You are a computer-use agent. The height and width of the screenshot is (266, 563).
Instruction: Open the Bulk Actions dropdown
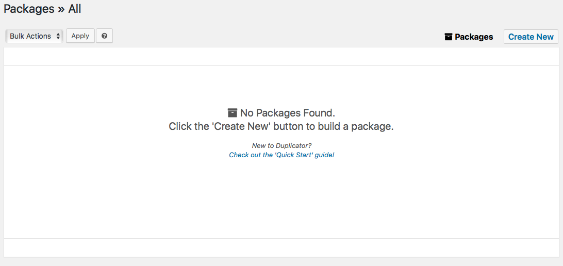click(x=35, y=36)
